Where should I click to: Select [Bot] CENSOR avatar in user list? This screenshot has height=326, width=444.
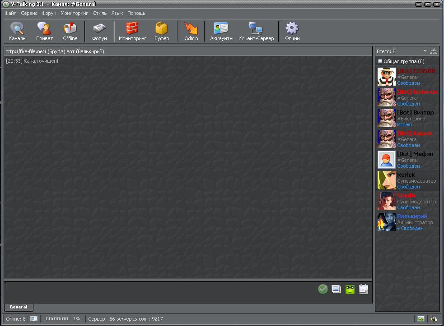(x=386, y=77)
